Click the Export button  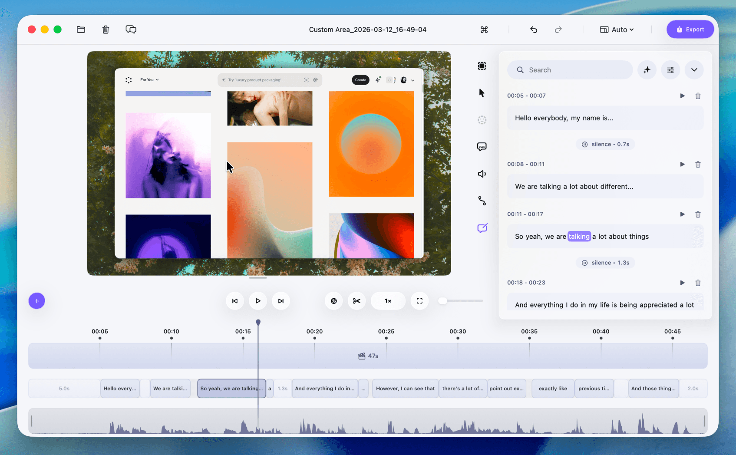click(x=690, y=29)
